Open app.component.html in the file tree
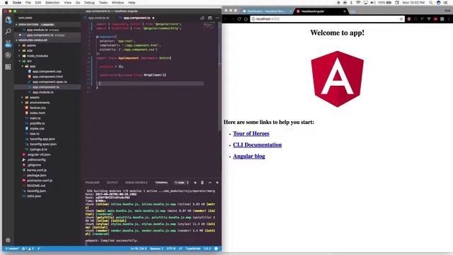The width and height of the screenshot is (453, 255). [x=47, y=76]
